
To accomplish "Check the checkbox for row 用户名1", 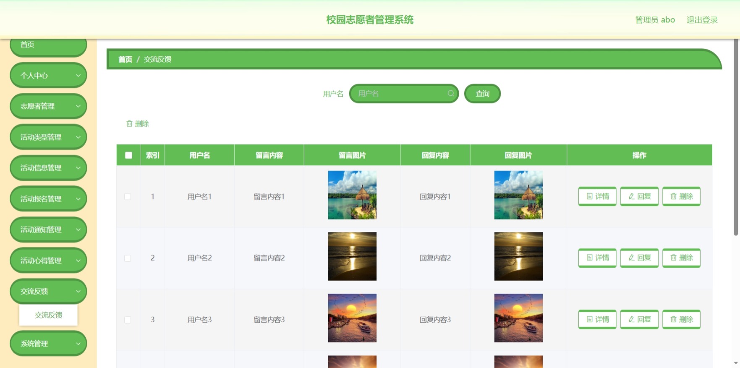I will coord(128,197).
